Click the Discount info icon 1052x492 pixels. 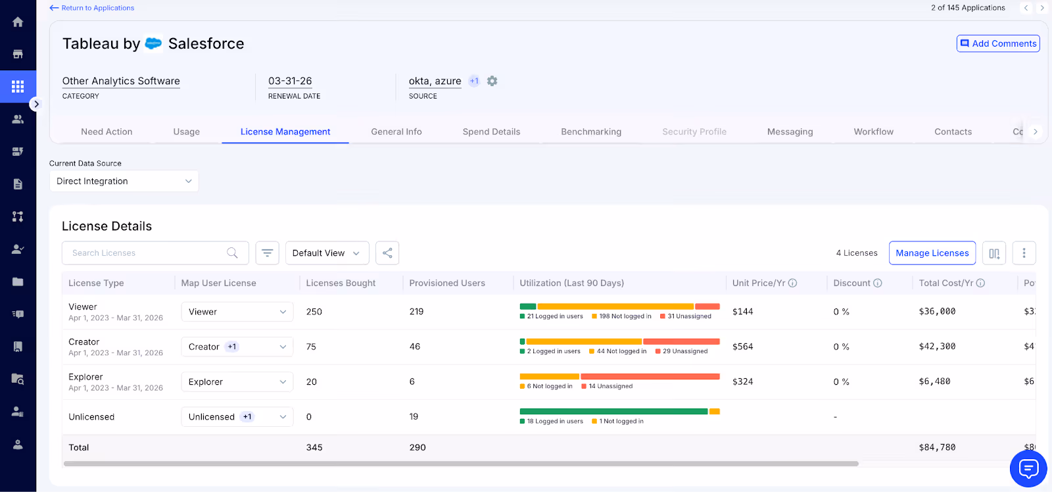pos(877,283)
